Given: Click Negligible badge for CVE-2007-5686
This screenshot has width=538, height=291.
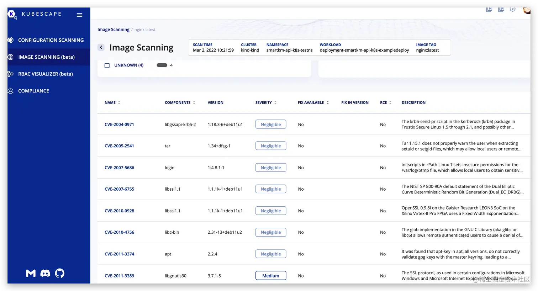Looking at the screenshot, I should point(271,168).
